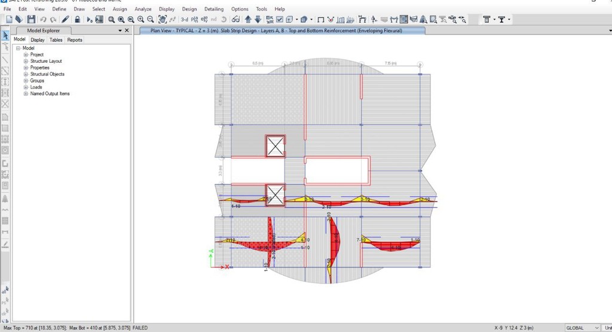Open Model Explorer panel options dropdown arrow
This screenshot has width=612, height=332.
[x=120, y=31]
